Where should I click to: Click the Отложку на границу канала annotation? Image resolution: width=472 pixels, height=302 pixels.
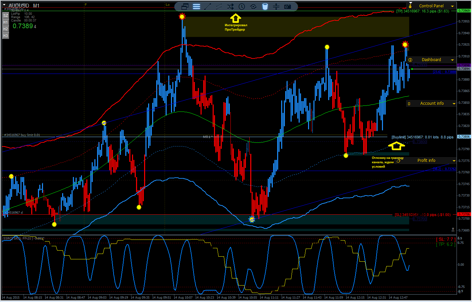pos(388,162)
